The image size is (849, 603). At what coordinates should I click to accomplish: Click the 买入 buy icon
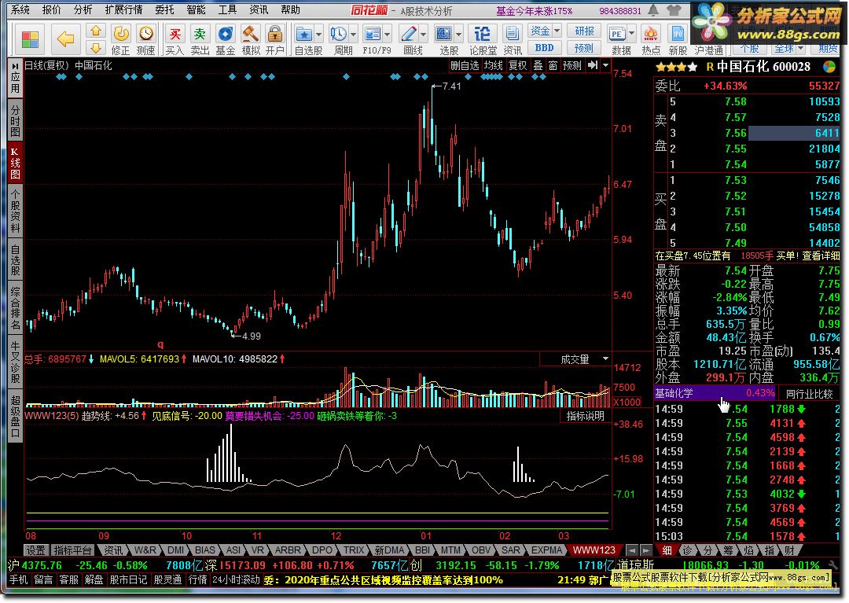pos(175,35)
